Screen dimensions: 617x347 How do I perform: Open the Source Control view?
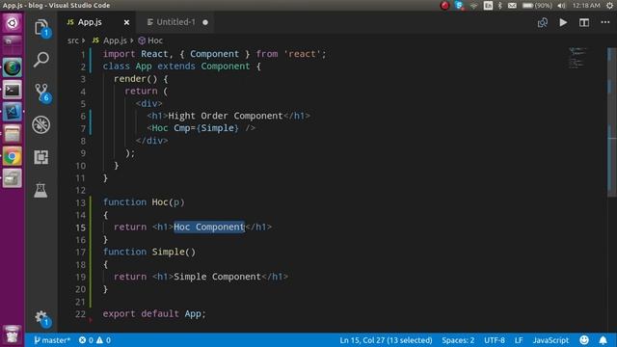click(41, 93)
